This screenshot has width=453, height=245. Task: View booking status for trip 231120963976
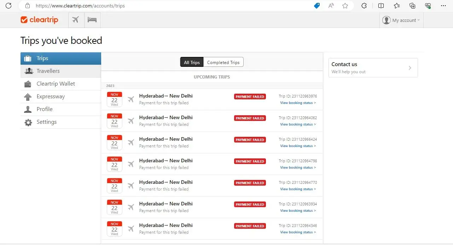[298, 103]
